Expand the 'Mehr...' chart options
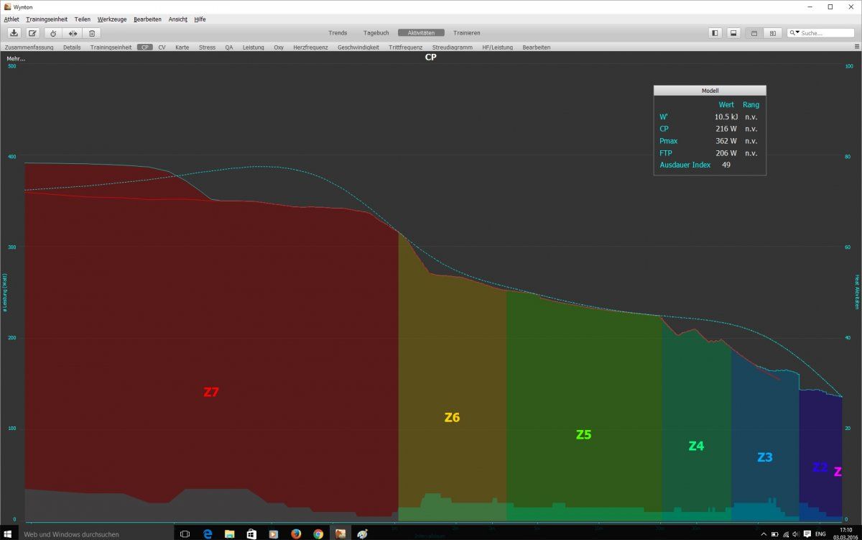 click(16, 58)
